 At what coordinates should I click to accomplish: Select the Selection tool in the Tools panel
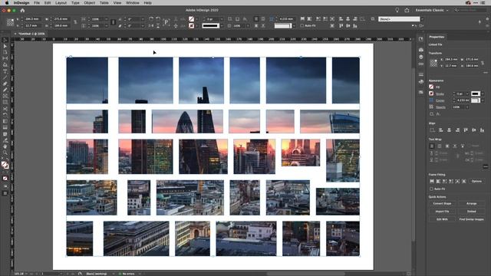click(5, 40)
